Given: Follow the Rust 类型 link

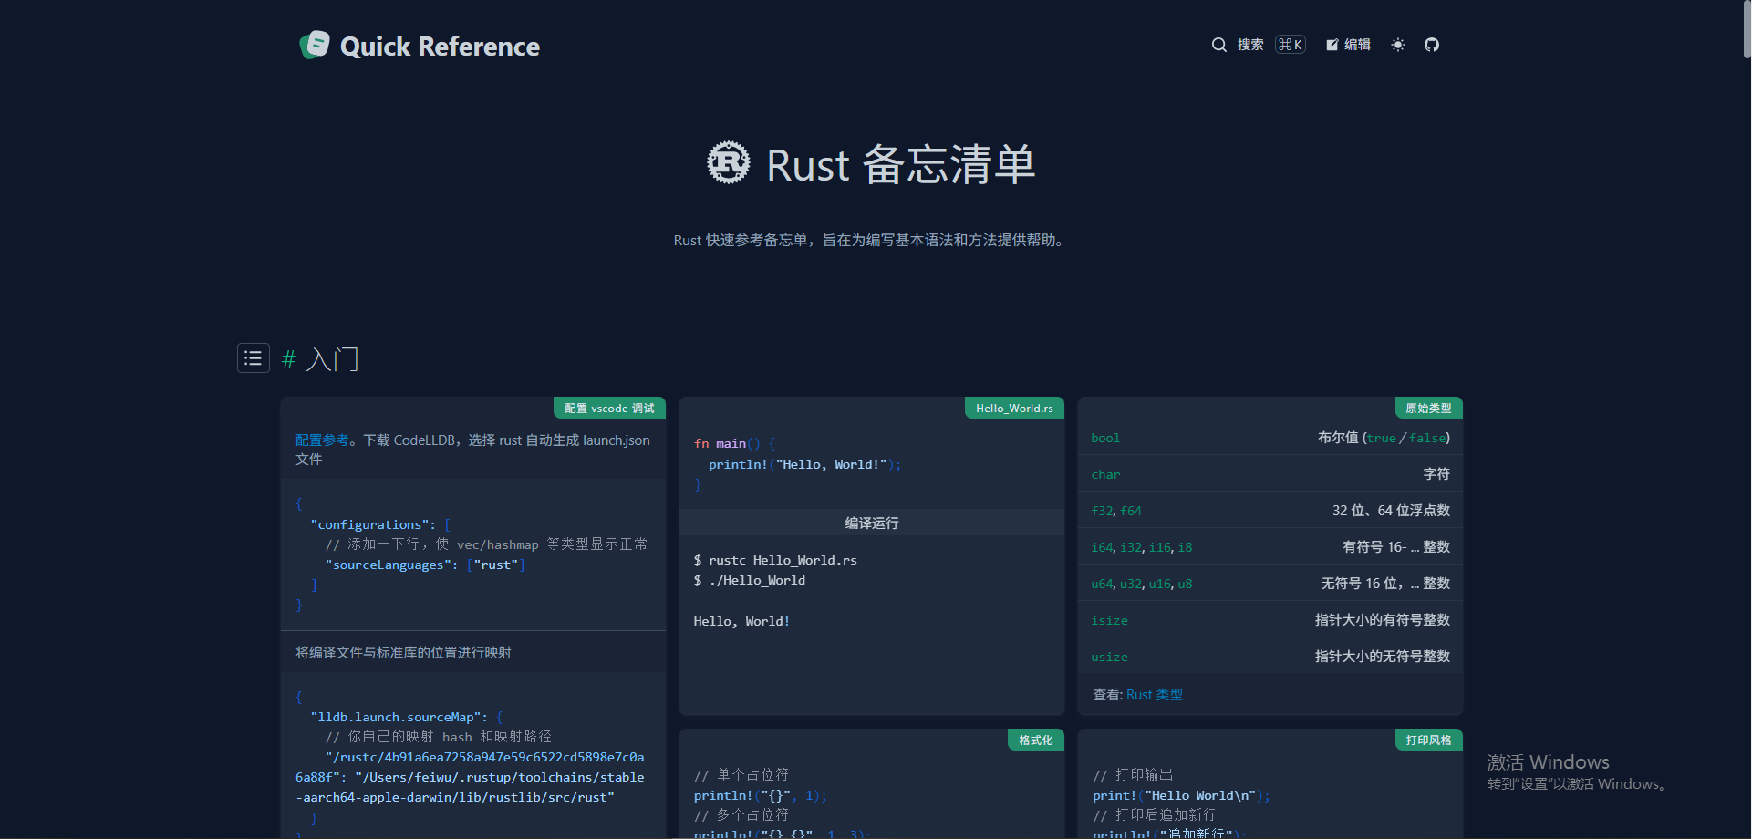Looking at the screenshot, I should 1154,695.
